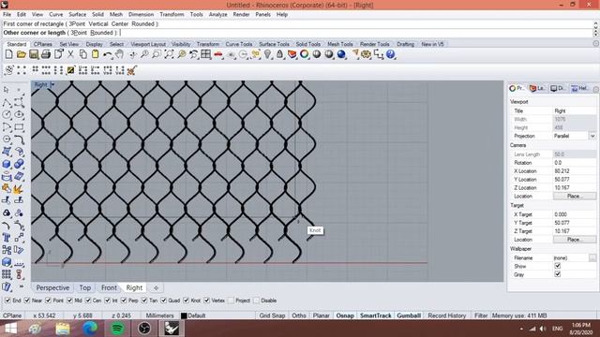Toggle the Wallpaper Show checkbox
The width and height of the screenshot is (600, 337).
click(558, 266)
